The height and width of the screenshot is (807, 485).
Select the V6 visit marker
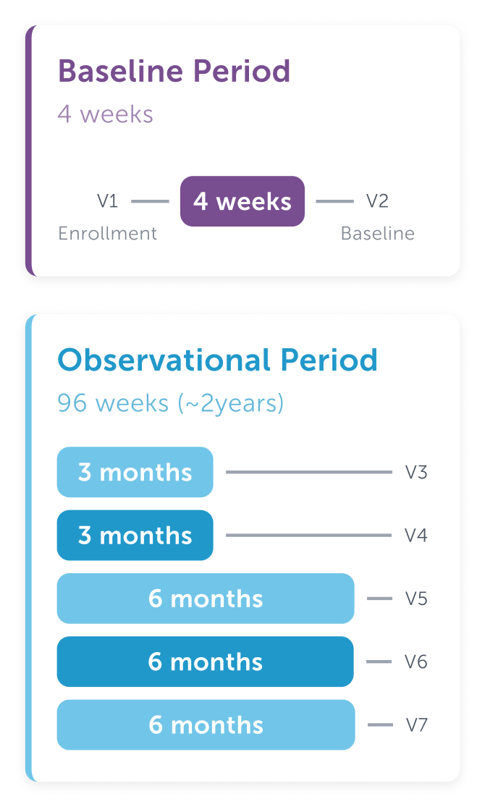coord(416,662)
